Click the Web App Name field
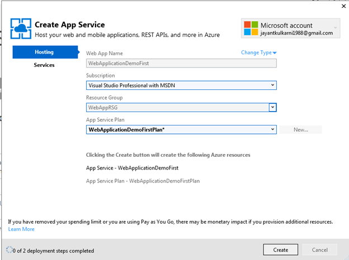Screen dimensions: 349x260 (181, 64)
